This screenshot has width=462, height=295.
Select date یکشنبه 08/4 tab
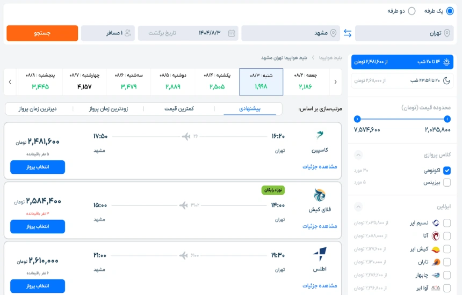tap(217, 82)
